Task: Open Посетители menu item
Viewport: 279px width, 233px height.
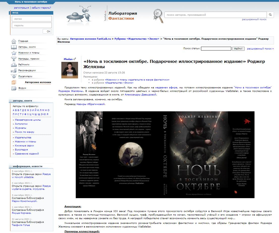Action: (25, 76)
